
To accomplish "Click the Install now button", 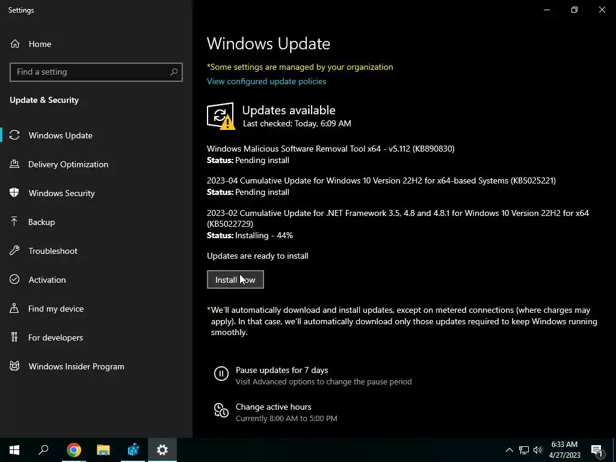I will [235, 279].
